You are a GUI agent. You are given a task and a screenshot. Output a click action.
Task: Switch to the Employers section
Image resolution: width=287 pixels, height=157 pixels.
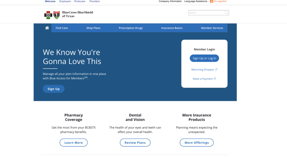pos(65,1)
